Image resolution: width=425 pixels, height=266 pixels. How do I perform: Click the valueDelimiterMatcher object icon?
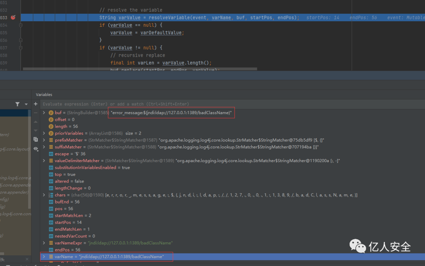point(51,161)
